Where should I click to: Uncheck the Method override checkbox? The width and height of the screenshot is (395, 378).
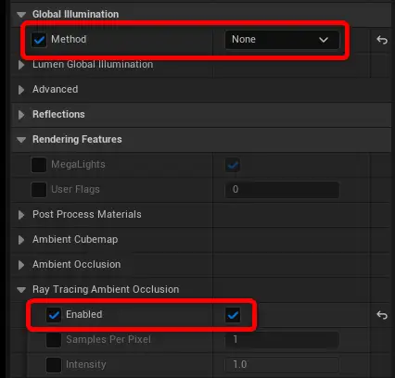coord(39,40)
